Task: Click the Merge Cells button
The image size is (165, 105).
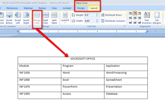Action: (37, 18)
